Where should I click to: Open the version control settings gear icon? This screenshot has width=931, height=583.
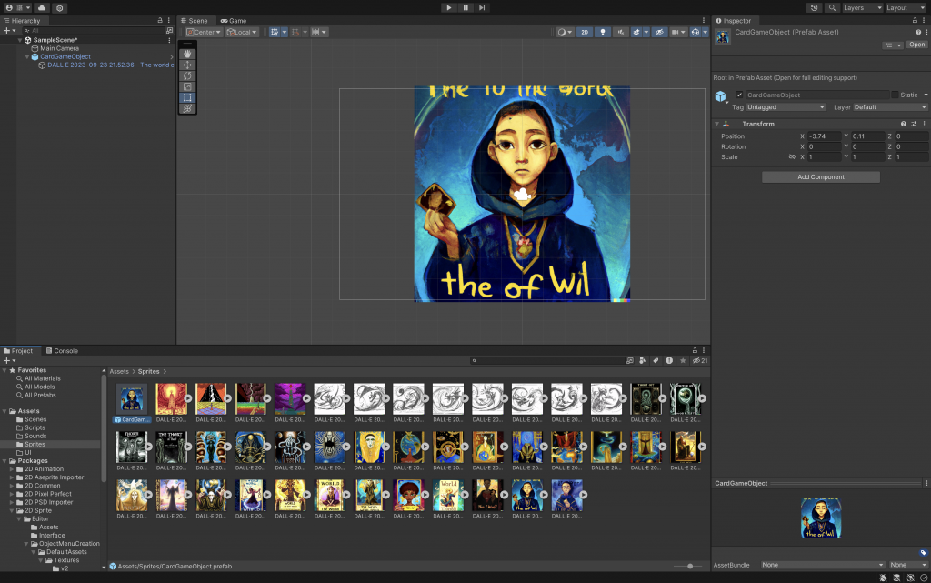coord(59,7)
